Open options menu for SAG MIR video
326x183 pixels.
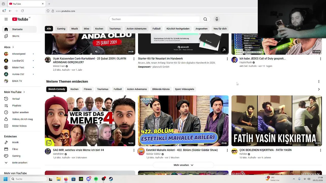(x=134, y=150)
